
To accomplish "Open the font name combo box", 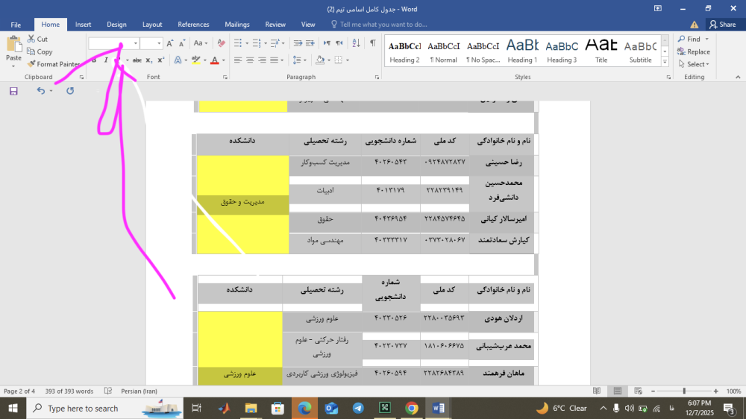I will click(113, 43).
